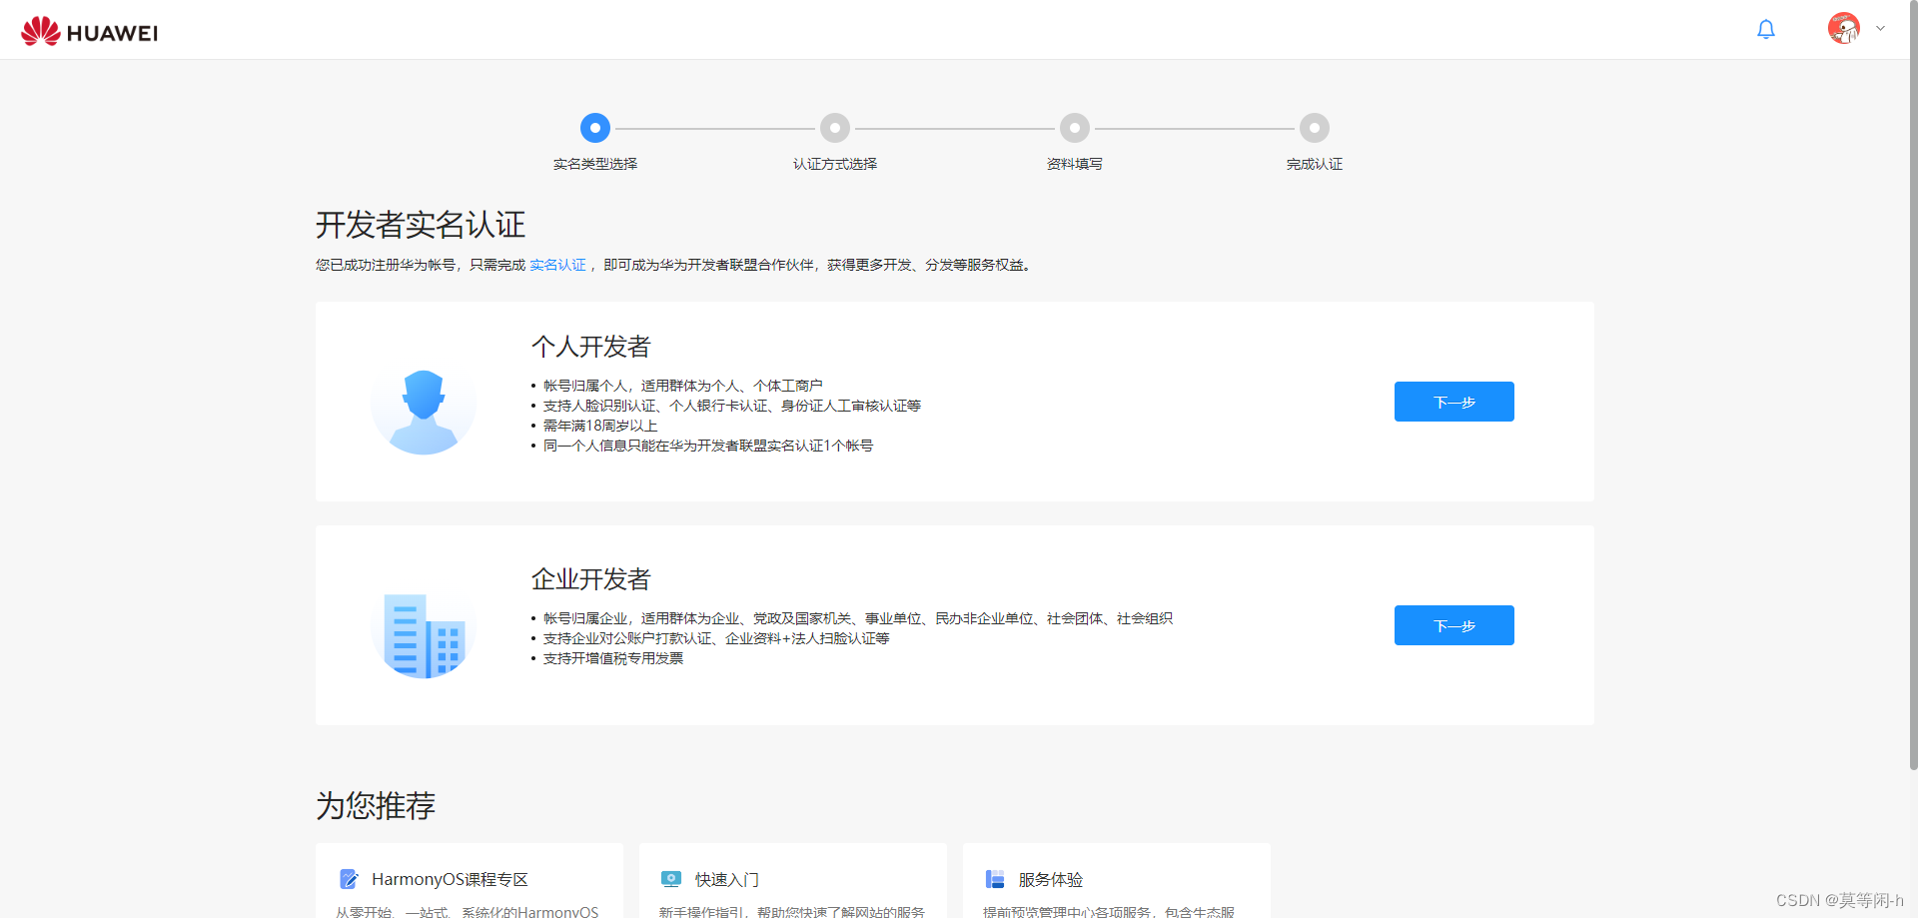Click 下一步 for 企业开发者
The height and width of the screenshot is (918, 1918).
point(1454,625)
